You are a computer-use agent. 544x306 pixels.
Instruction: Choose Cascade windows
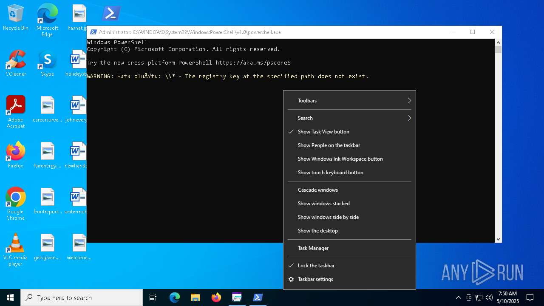click(349, 190)
